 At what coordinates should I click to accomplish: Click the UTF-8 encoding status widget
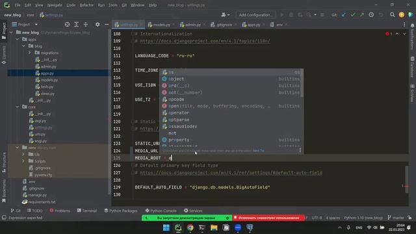[x=317, y=218]
